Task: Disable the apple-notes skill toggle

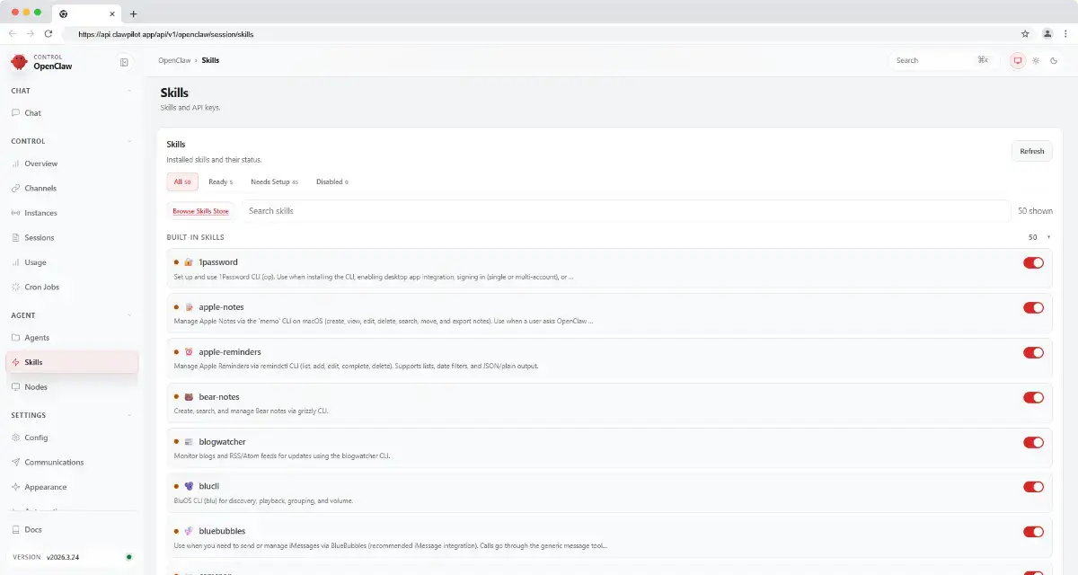Action: 1033,307
